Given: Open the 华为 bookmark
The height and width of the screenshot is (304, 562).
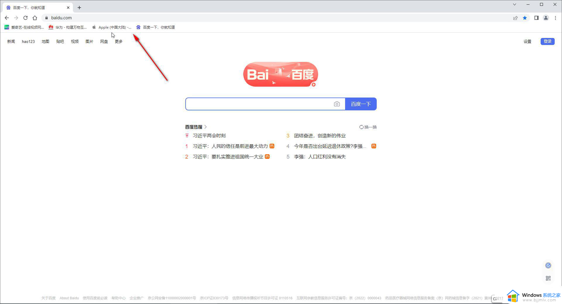Looking at the screenshot, I should (68, 27).
